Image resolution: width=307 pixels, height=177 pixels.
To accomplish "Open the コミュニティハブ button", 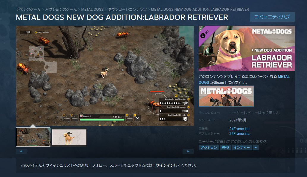I will pos(272,17).
